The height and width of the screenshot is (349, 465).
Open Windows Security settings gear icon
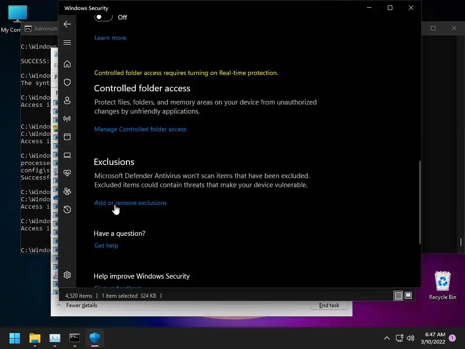[x=67, y=275]
